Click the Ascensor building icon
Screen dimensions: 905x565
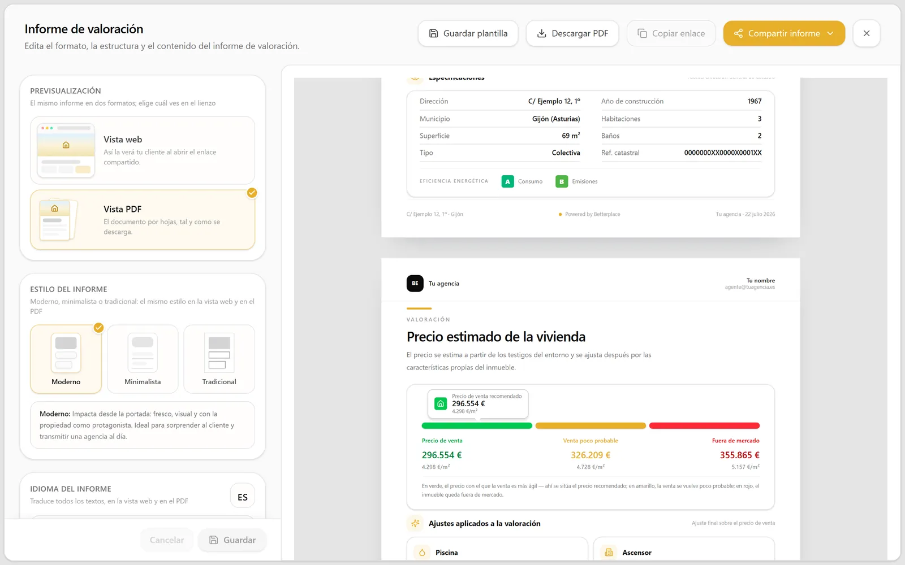pos(609,553)
